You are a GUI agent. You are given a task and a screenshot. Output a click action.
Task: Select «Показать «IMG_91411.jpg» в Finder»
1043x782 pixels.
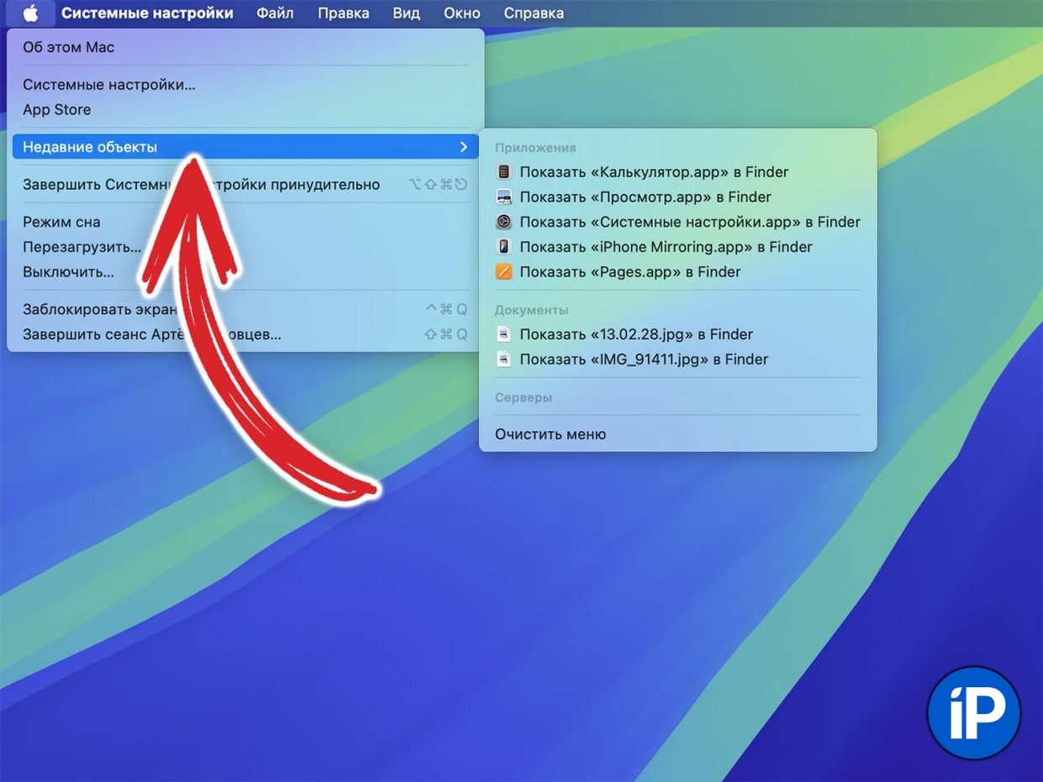[677, 360]
